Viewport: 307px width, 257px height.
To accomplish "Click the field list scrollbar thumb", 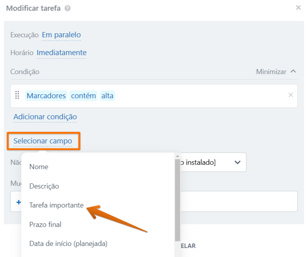I will [178, 200].
